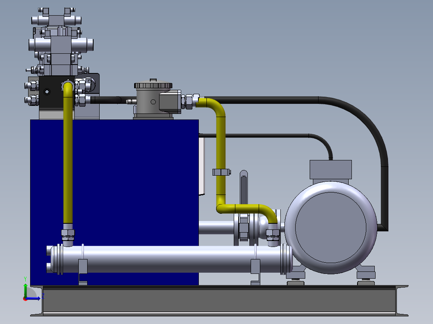The height and width of the screenshot is (324, 433).
Task: Click the electric motor round end cover
Action: point(331,227)
